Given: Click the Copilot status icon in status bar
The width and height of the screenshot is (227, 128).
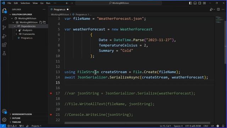Looking at the screenshot, I should click(218, 126).
